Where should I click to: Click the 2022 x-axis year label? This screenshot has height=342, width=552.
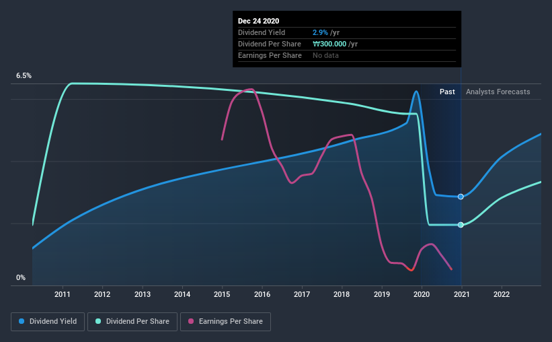click(502, 294)
